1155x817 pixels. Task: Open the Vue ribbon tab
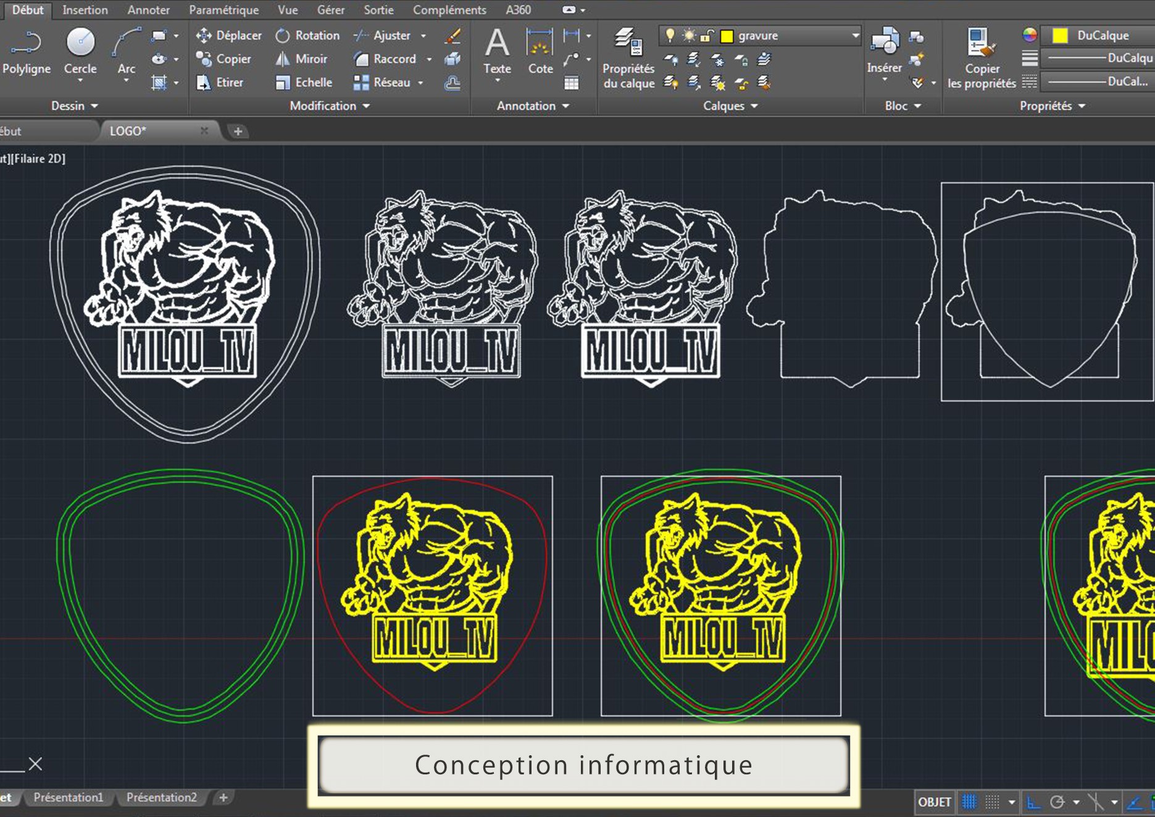tap(288, 10)
